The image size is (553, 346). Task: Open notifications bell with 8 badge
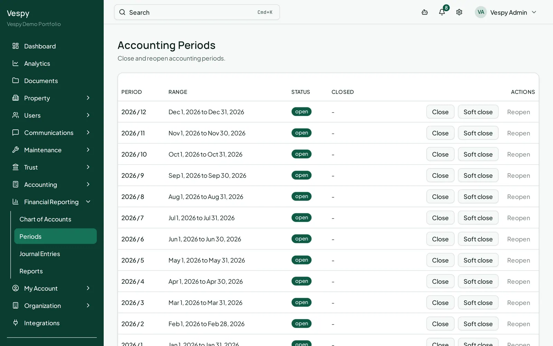tap(442, 12)
